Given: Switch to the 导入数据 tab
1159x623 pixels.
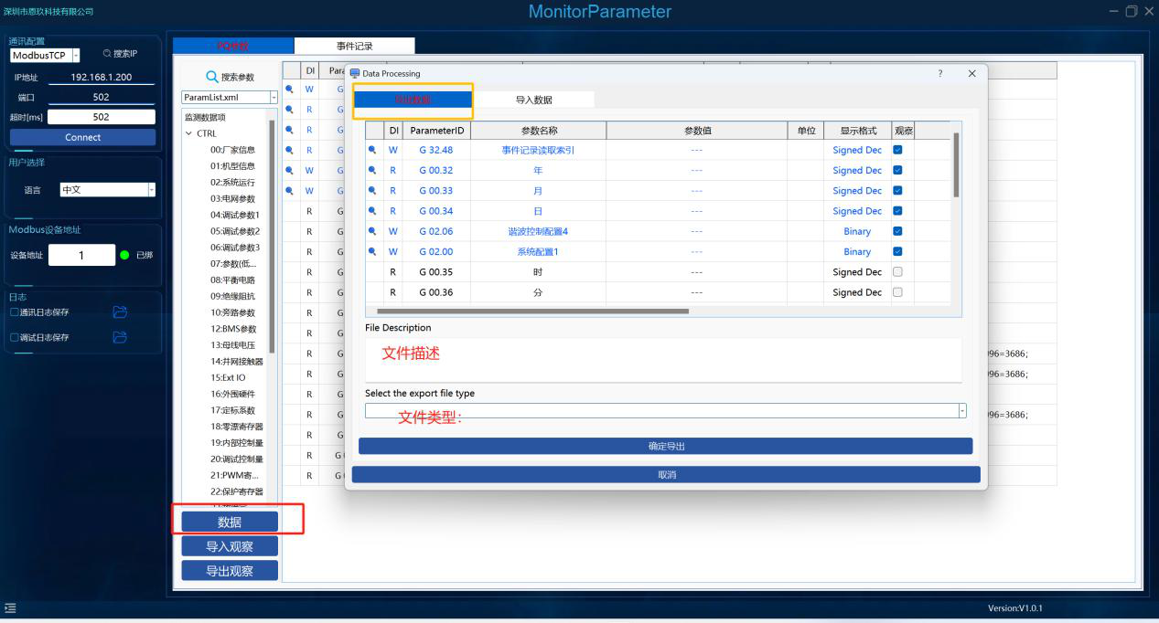Looking at the screenshot, I should click(x=534, y=100).
